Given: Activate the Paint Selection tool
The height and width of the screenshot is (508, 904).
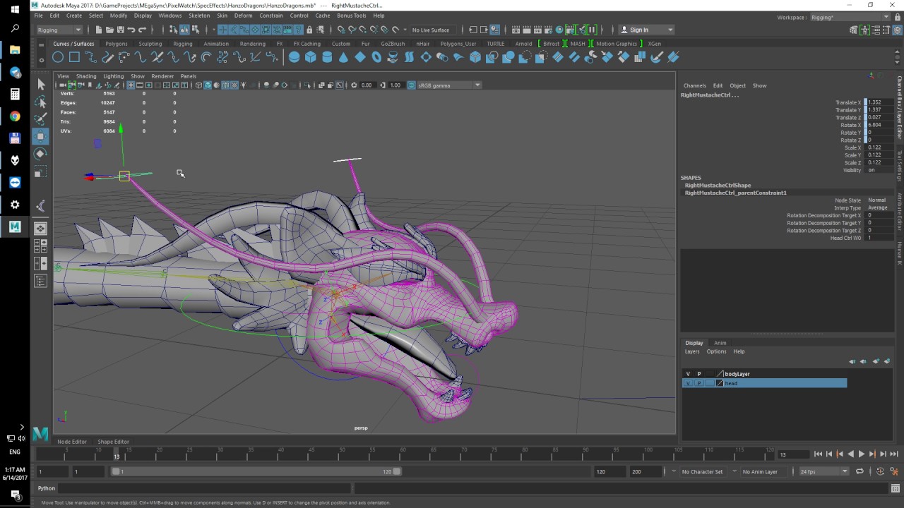Looking at the screenshot, I should point(40,119).
